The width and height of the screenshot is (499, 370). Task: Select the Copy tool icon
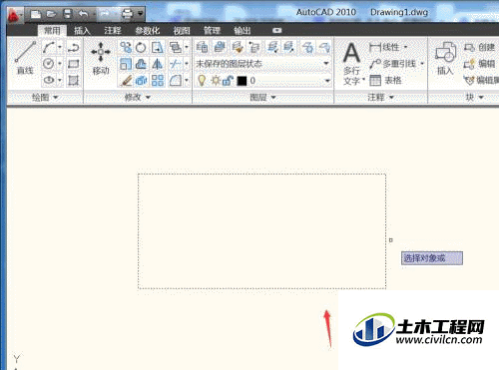coord(126,48)
